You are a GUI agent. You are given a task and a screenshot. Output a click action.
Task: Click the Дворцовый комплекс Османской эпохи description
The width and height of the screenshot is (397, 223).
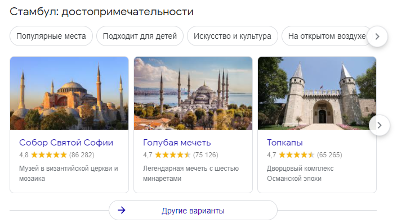coord(300,174)
